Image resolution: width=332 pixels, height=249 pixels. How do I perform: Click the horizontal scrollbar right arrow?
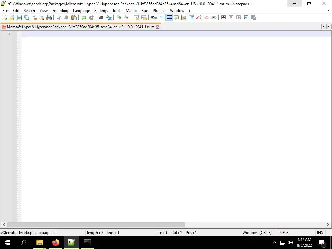[x=328, y=224]
